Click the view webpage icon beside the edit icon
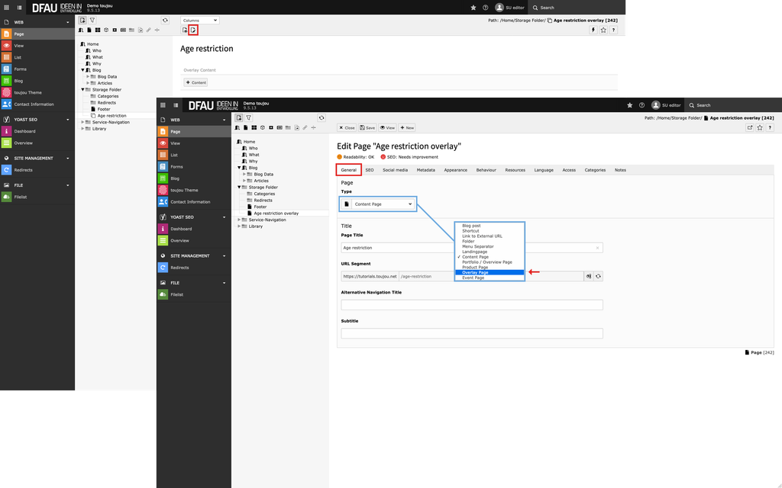782x488 pixels. (x=185, y=30)
